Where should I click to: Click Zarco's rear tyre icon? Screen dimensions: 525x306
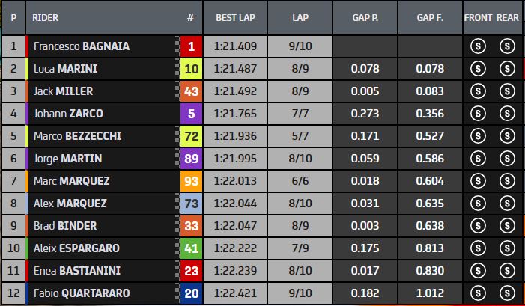pos(506,114)
